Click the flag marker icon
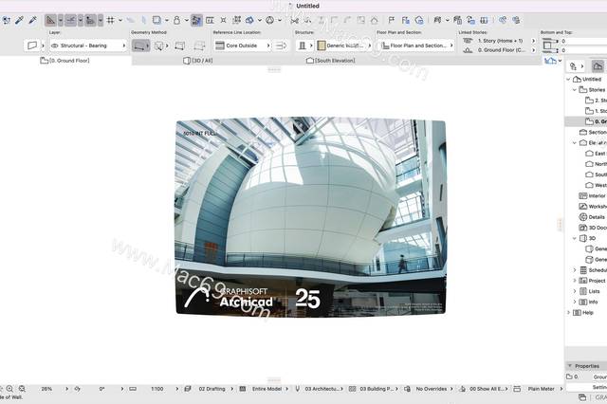Viewport: 607px width, 404px height. 392,20
